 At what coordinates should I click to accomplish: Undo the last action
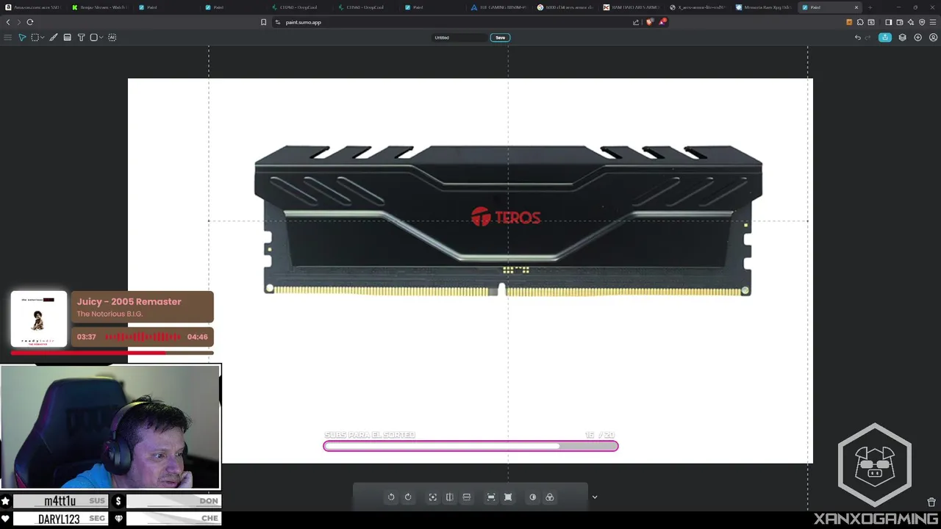pos(857,37)
